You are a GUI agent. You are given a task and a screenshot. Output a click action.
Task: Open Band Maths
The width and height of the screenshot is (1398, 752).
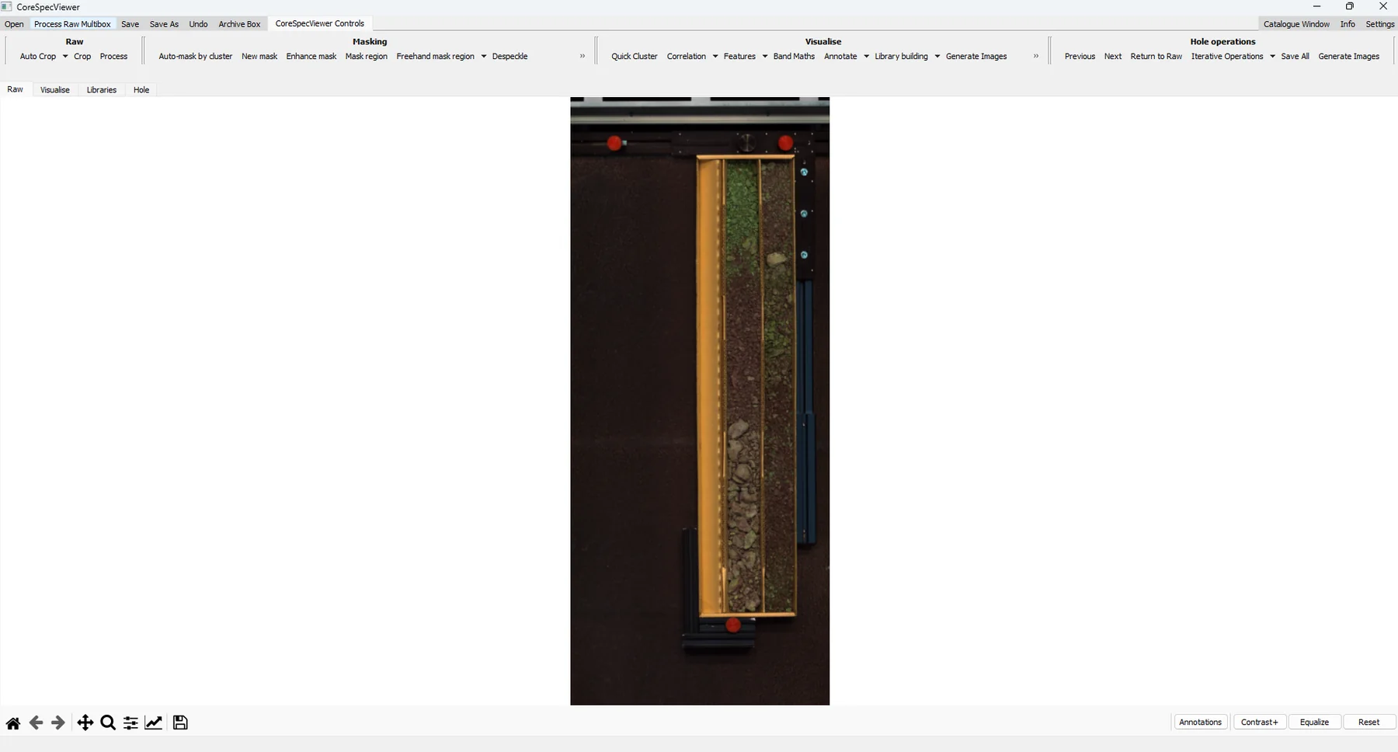pos(794,57)
